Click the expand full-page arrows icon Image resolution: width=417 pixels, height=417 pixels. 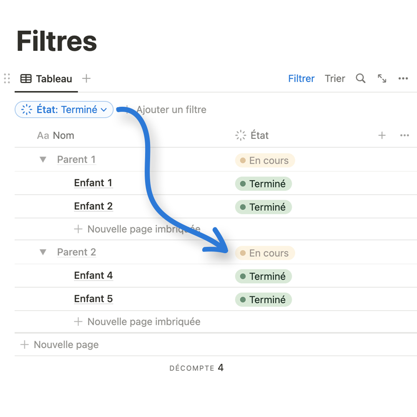(382, 78)
